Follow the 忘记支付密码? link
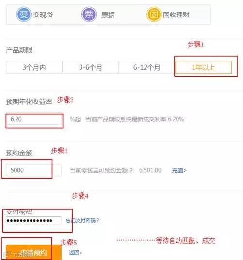Screen dimensions: 243x260 (x=82, y=220)
